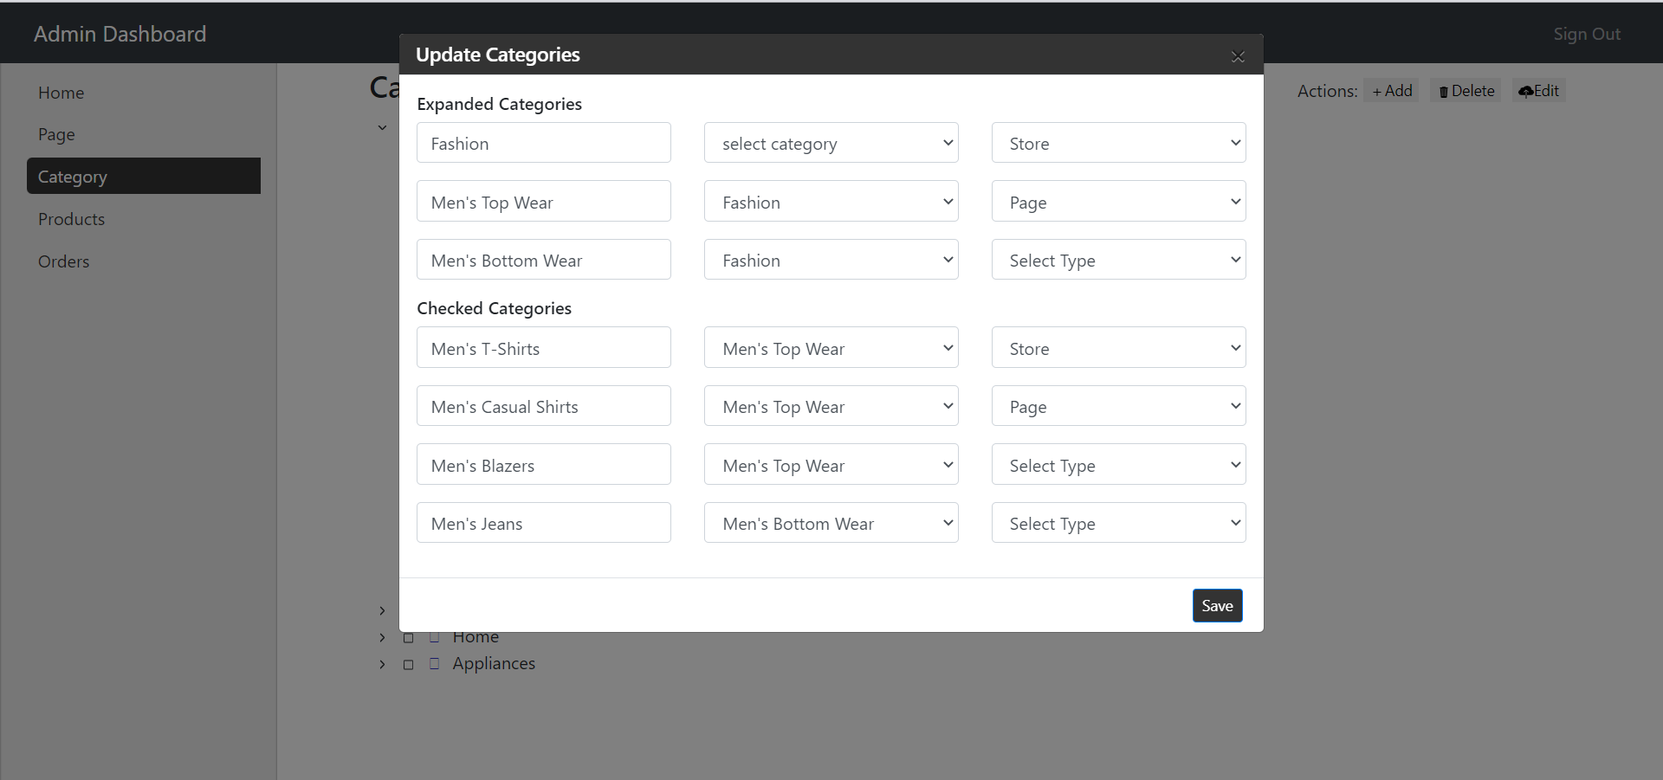Click the Sign Out link

tap(1586, 34)
